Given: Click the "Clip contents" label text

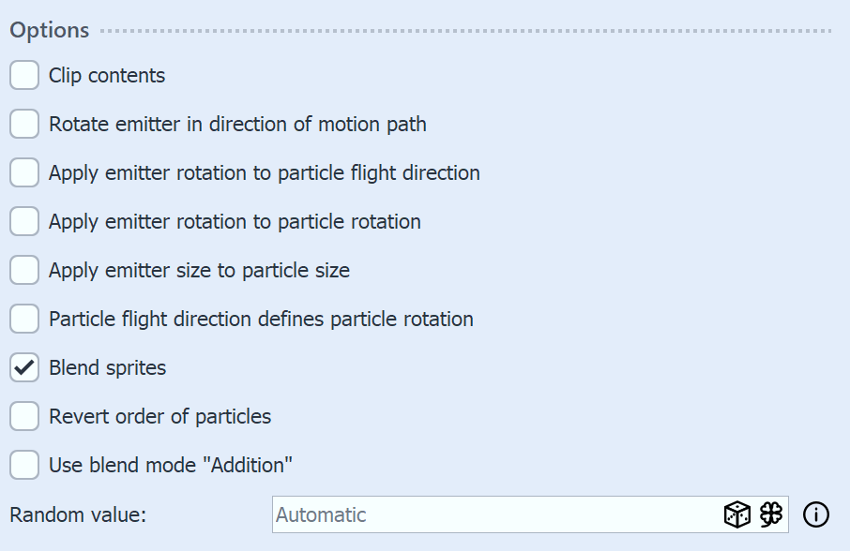Looking at the screenshot, I should 107,75.
